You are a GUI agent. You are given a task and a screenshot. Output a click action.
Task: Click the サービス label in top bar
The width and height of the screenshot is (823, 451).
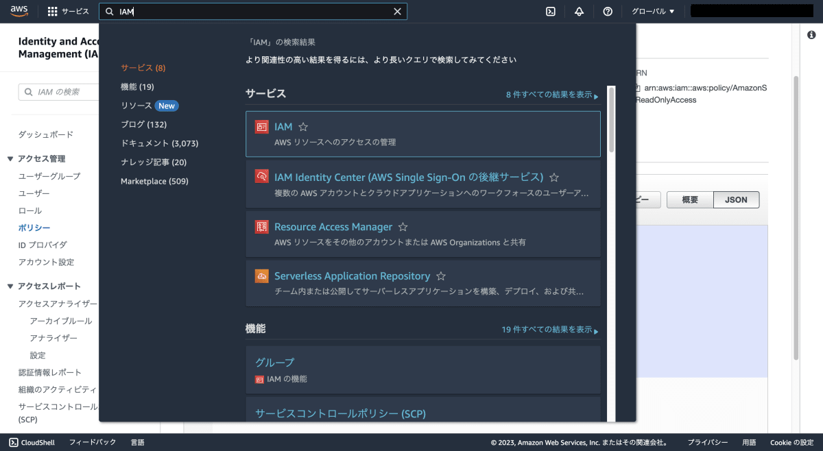click(75, 12)
